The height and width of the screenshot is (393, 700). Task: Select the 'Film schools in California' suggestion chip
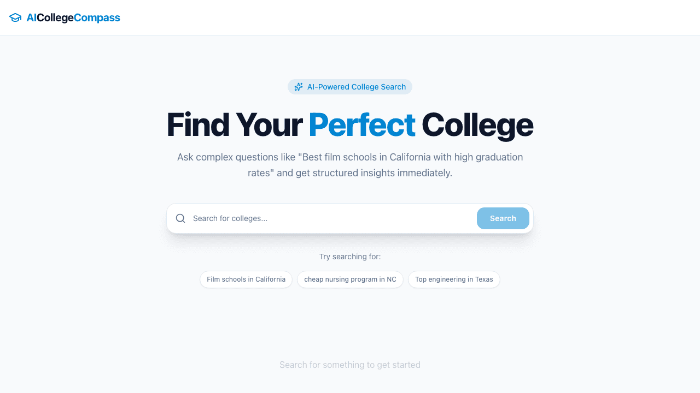point(246,279)
